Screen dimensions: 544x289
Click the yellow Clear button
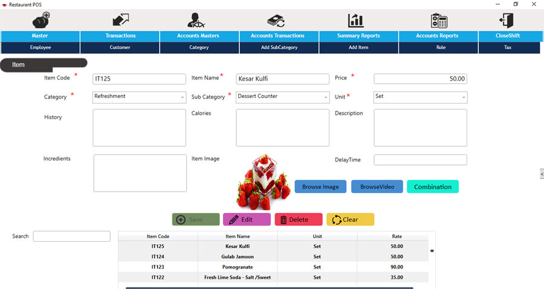point(350,219)
